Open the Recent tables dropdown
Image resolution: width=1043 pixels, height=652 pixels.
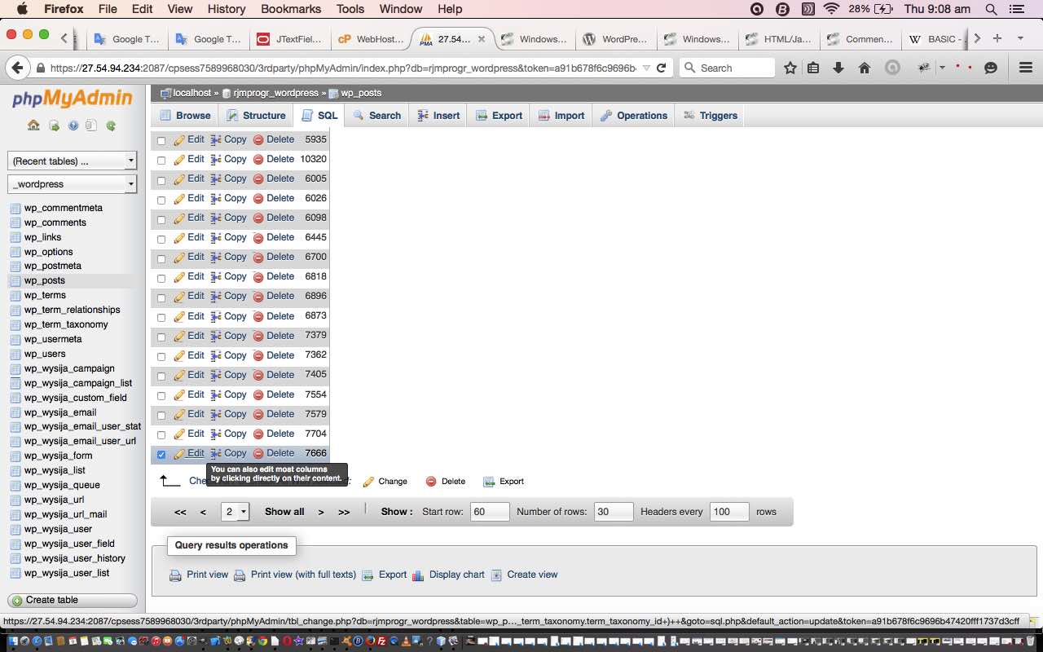pyautogui.click(x=72, y=161)
